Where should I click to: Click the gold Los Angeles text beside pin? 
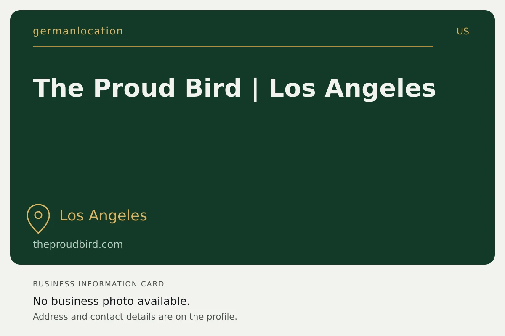(x=103, y=215)
